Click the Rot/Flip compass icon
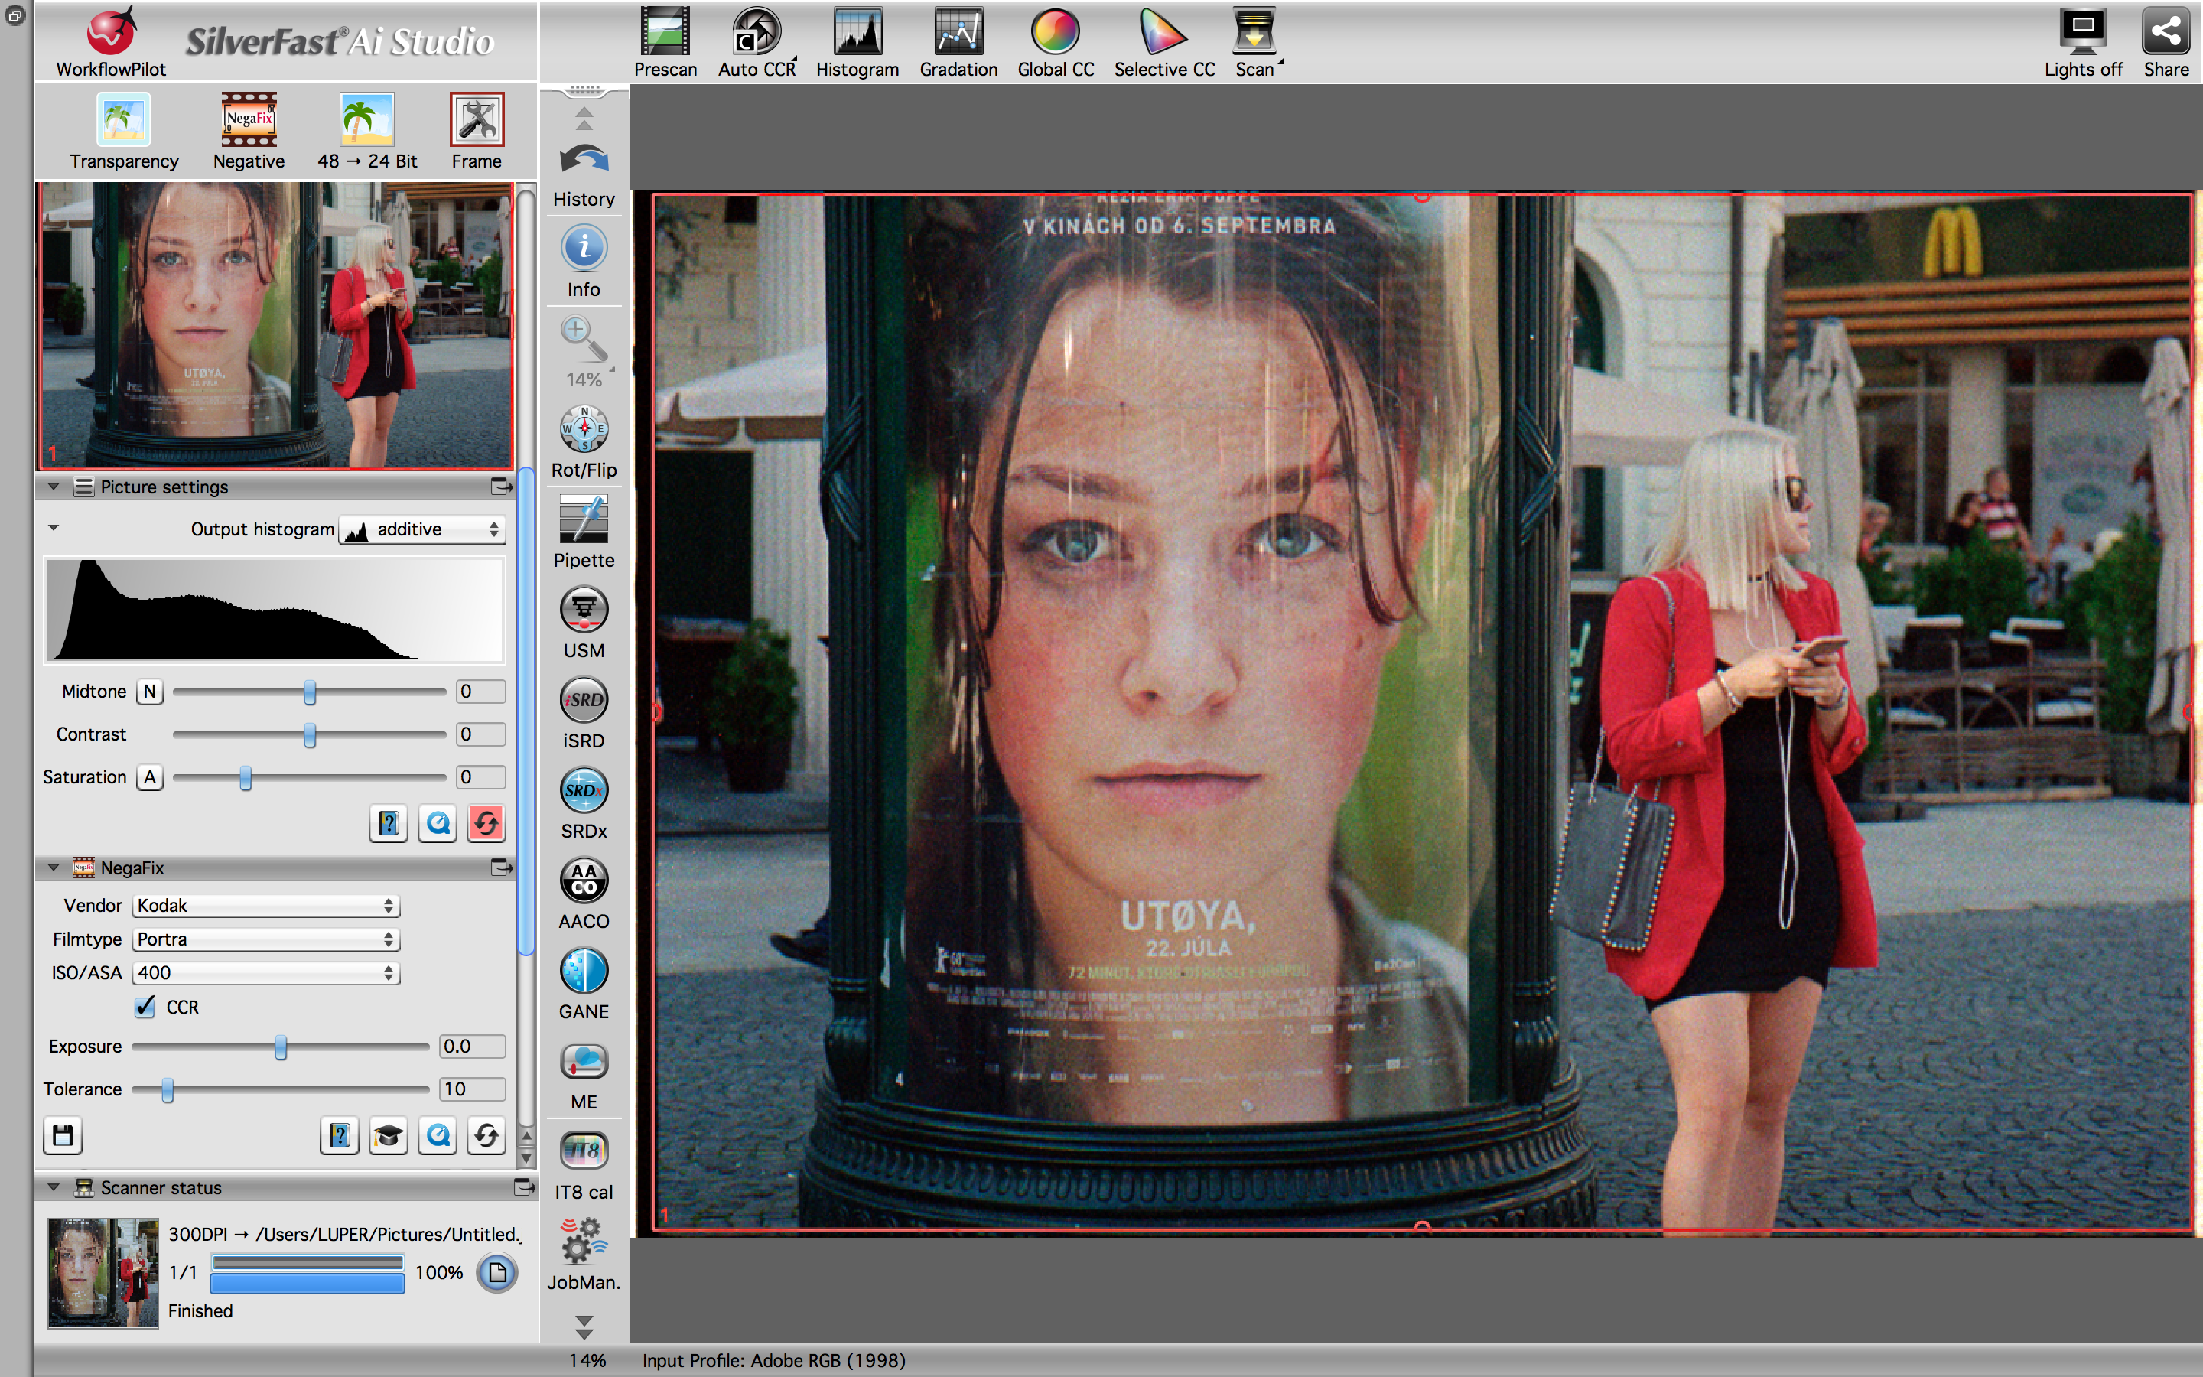 click(x=584, y=430)
